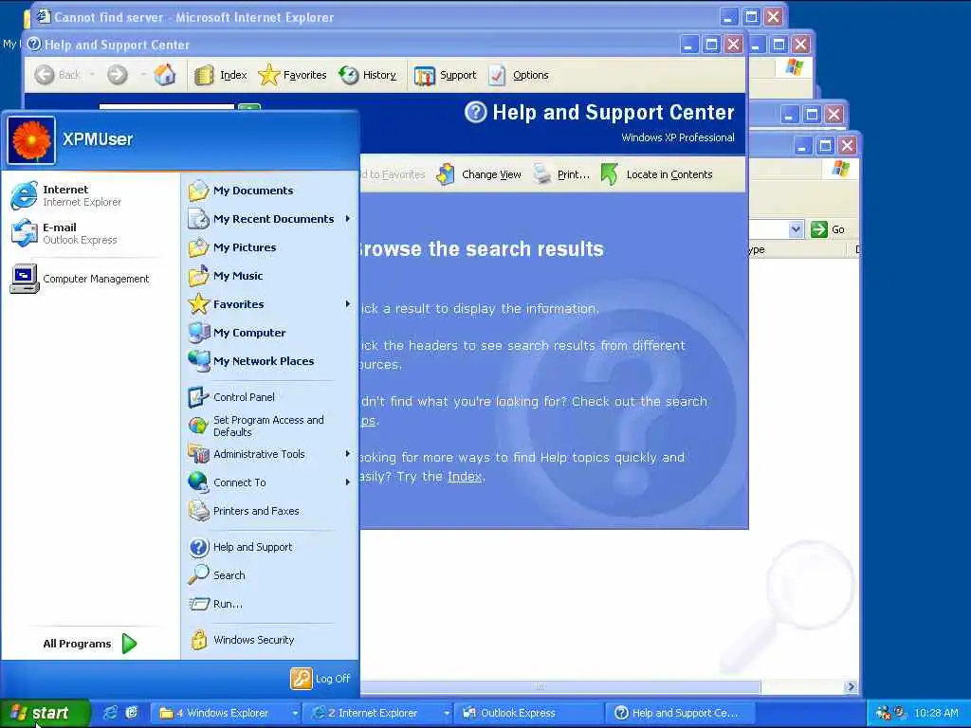
Task: Open Help History
Action: (368, 75)
